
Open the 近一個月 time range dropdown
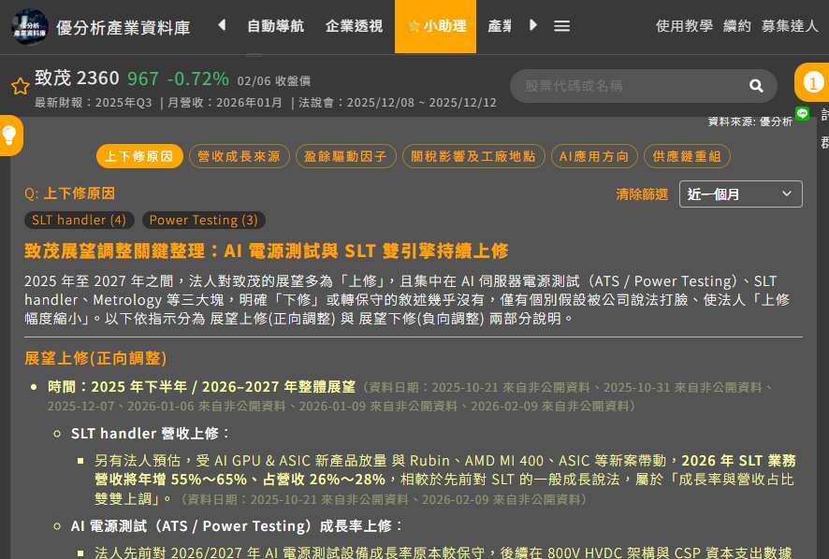(x=740, y=193)
